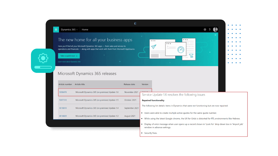Click the paper plane illustration in banner

[x=154, y=47]
